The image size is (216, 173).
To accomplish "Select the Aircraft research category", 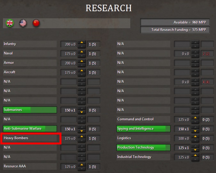I will pos(30,72).
